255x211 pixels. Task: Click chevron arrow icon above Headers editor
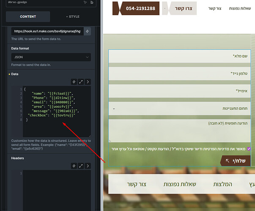coord(88,166)
